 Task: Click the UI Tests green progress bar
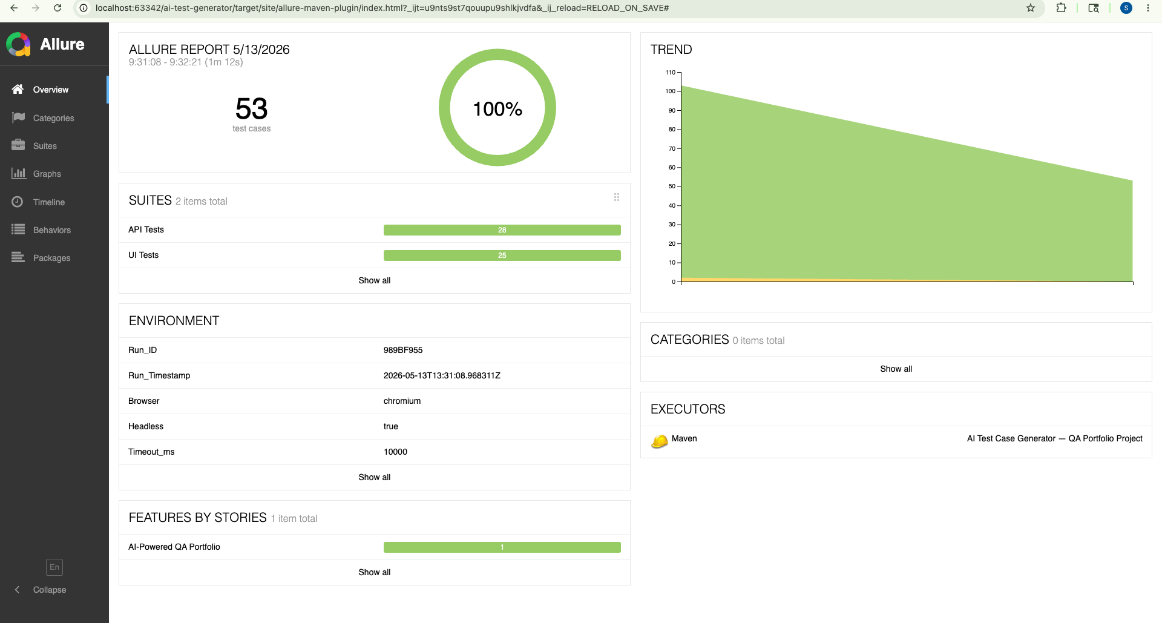point(502,255)
